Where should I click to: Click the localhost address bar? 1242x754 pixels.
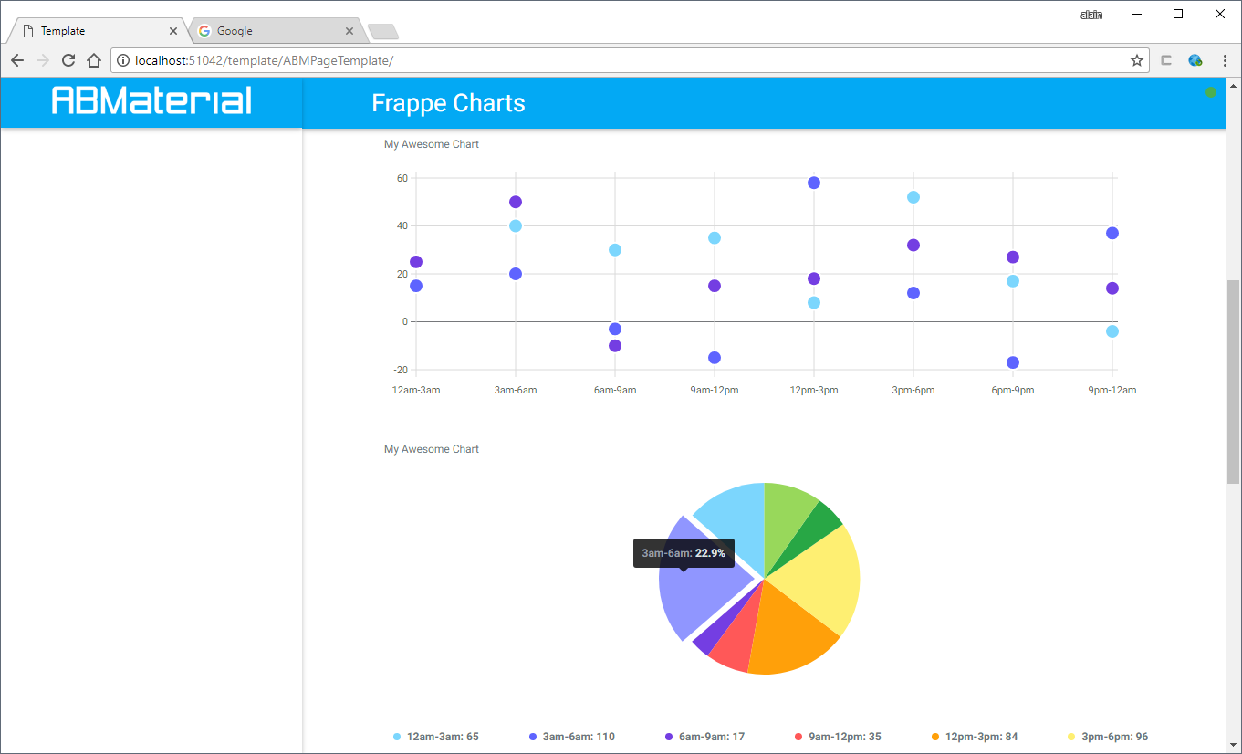621,61
